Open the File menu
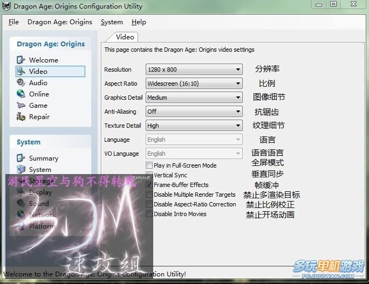The width and height of the screenshot is (369, 284). 13,22
